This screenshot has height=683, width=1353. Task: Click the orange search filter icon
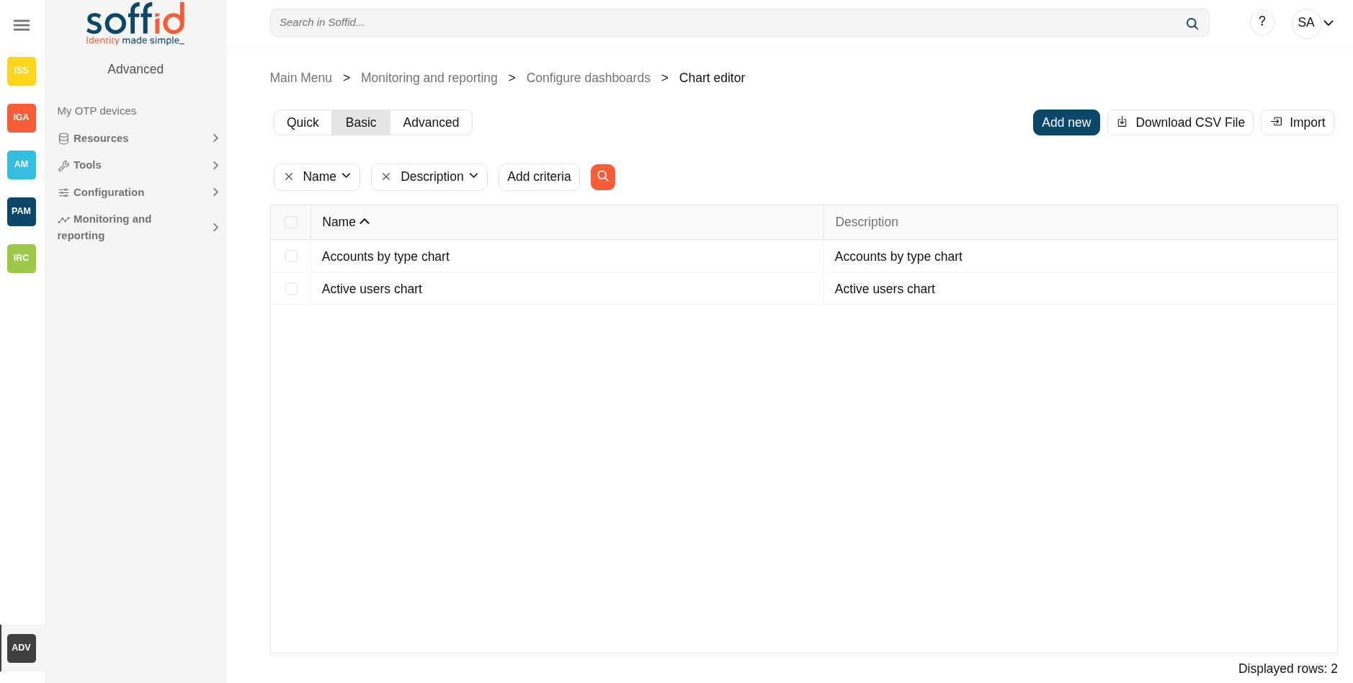602,177
